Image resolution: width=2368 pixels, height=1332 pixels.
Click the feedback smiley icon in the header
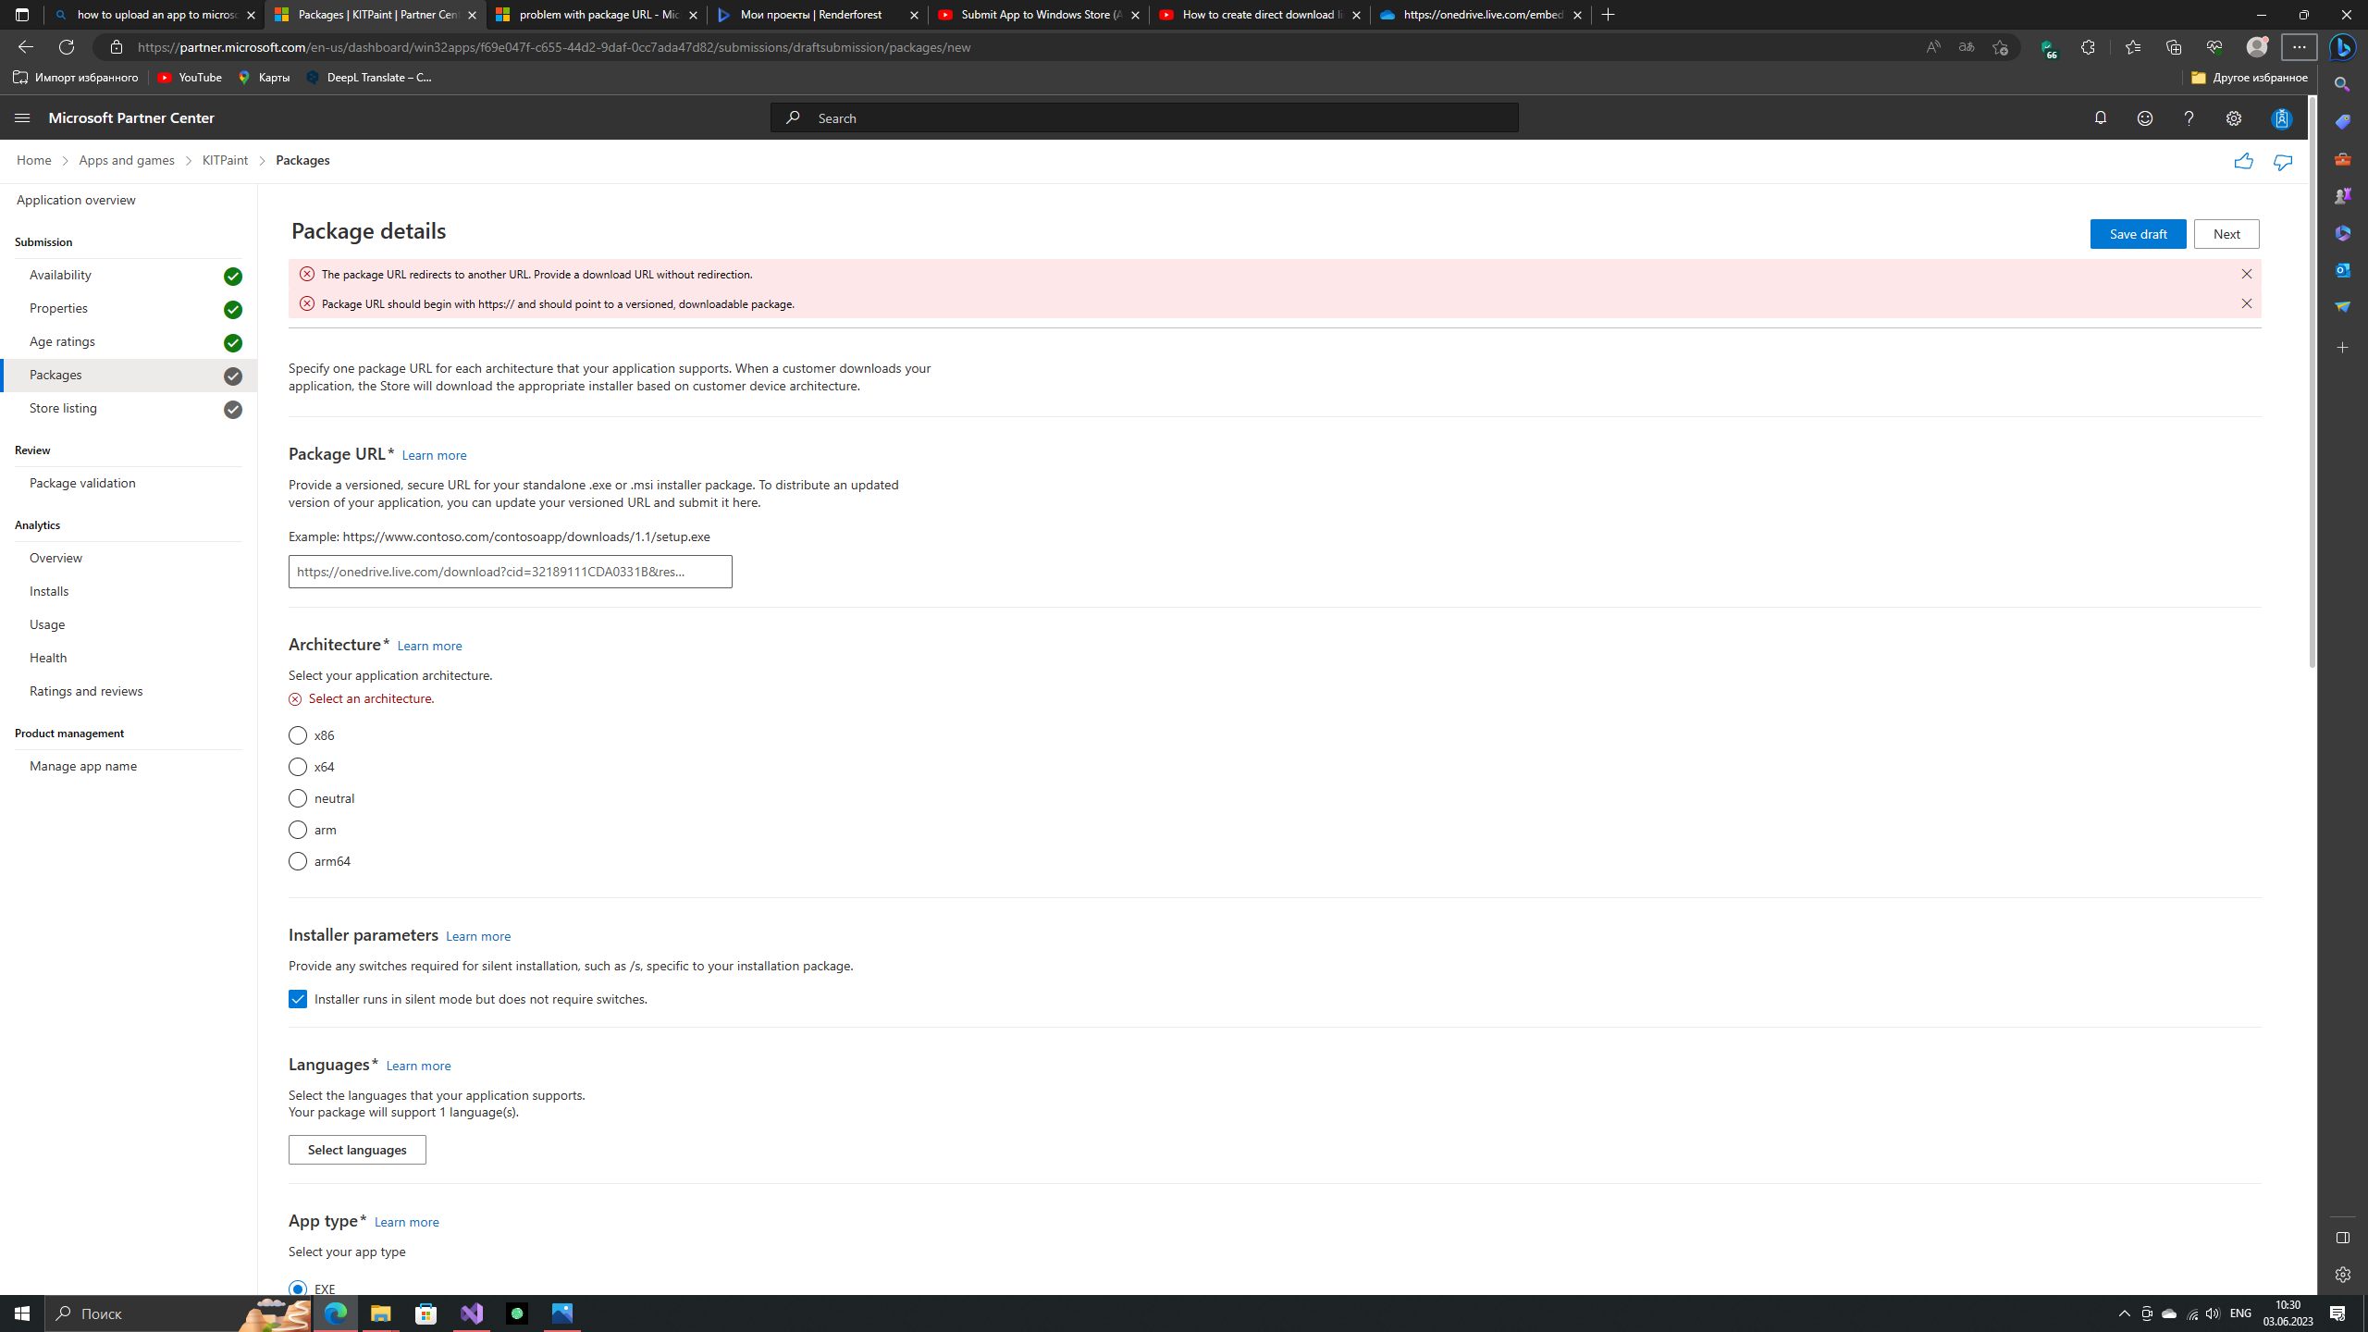2144,117
